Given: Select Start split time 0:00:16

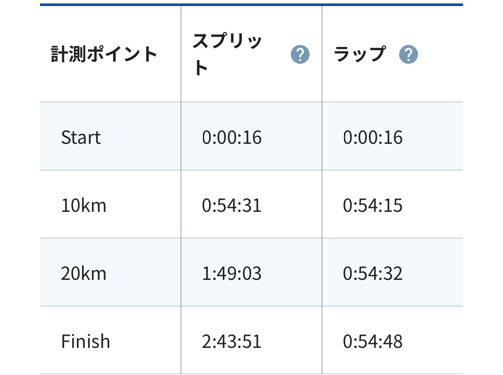Looking at the screenshot, I should pyautogui.click(x=232, y=137).
